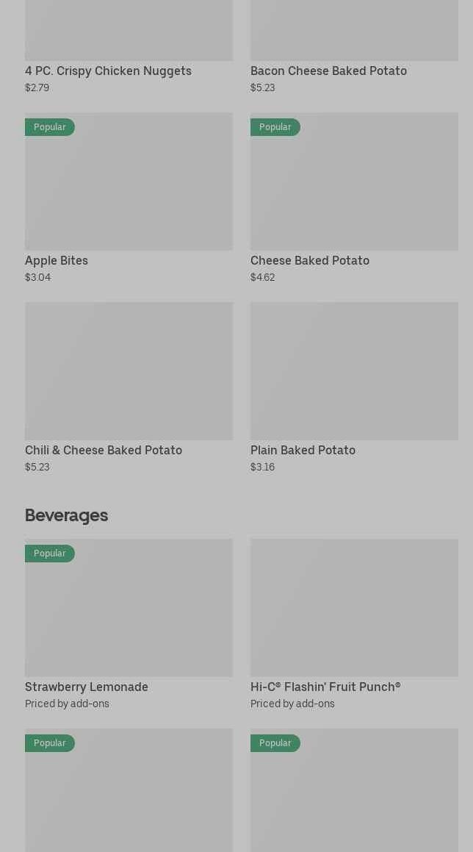Click Priced by add-ons under Strawberry Lemonade

(67, 704)
